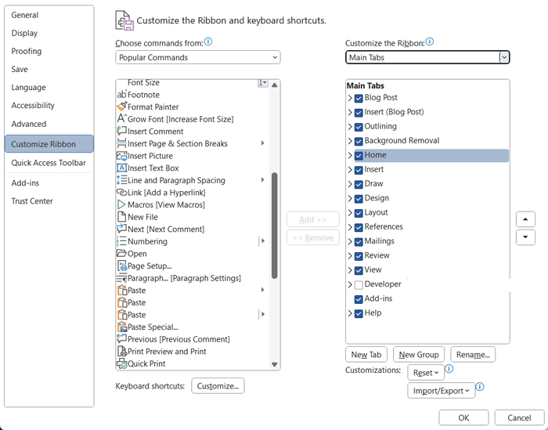
Task: Select the Insert Picture command icon
Action: coord(121,156)
